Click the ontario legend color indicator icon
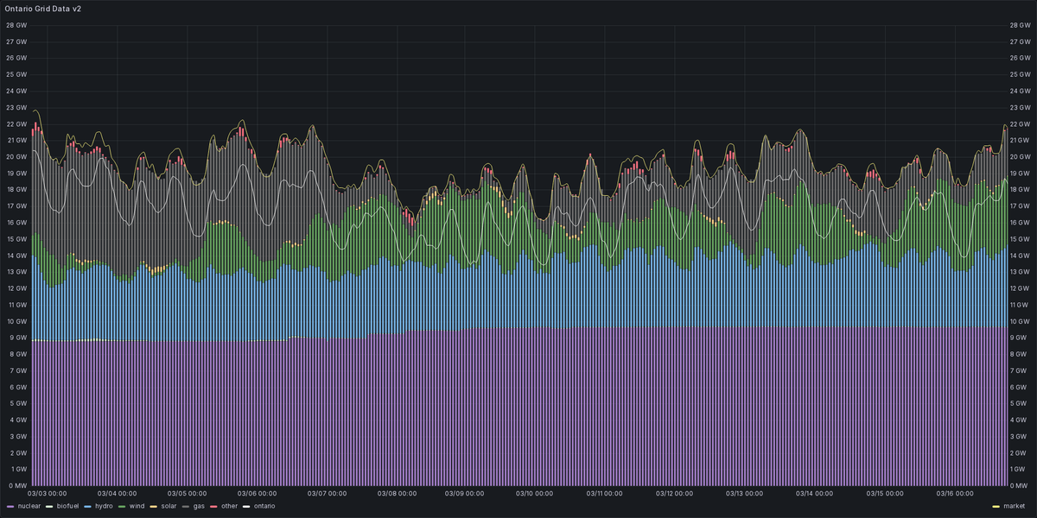The image size is (1037, 518). click(x=246, y=506)
